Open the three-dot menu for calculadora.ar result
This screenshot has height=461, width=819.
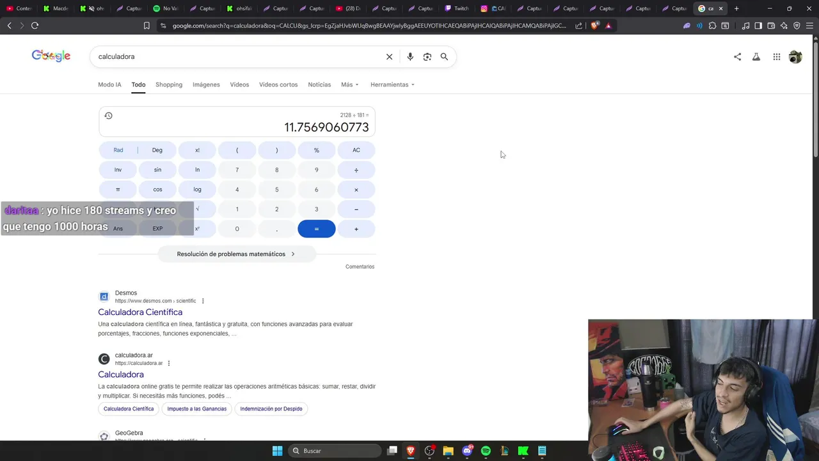[x=169, y=363]
